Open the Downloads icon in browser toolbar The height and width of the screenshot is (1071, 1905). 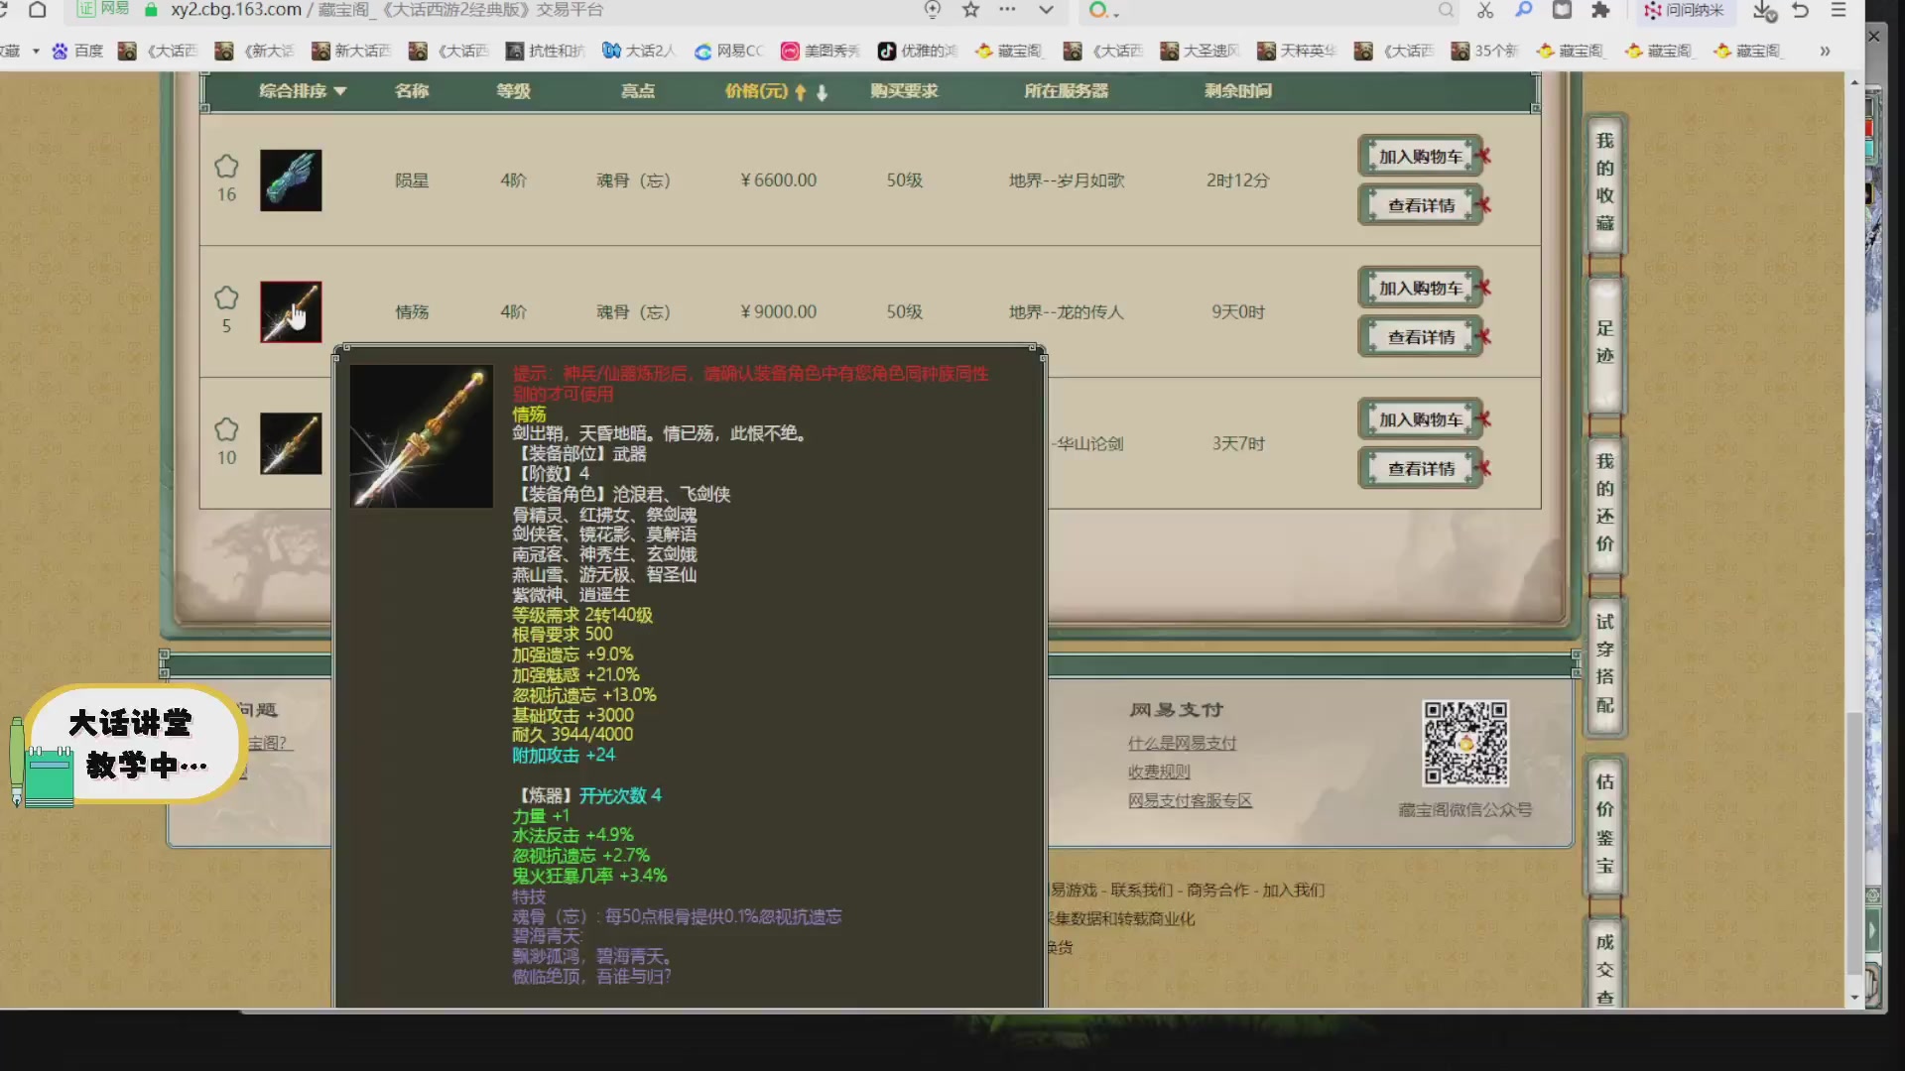tap(1763, 12)
